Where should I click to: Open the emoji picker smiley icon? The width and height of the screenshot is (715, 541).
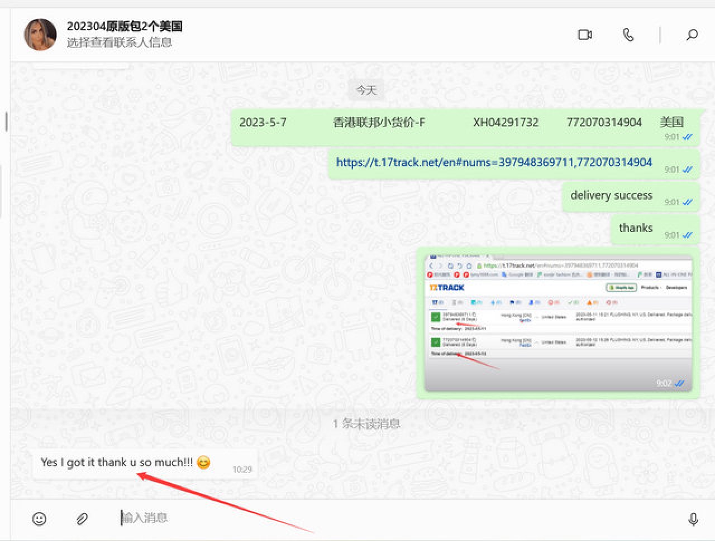pyautogui.click(x=39, y=519)
